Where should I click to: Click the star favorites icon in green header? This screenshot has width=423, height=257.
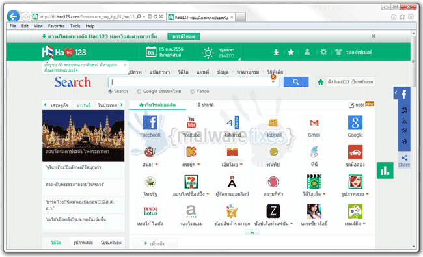[x=290, y=52]
